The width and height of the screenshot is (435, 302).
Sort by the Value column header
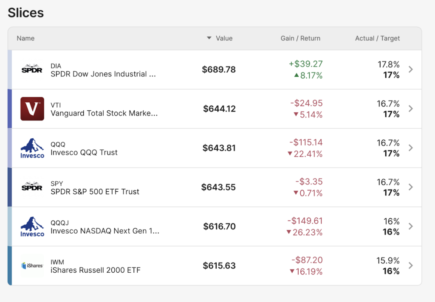point(223,38)
